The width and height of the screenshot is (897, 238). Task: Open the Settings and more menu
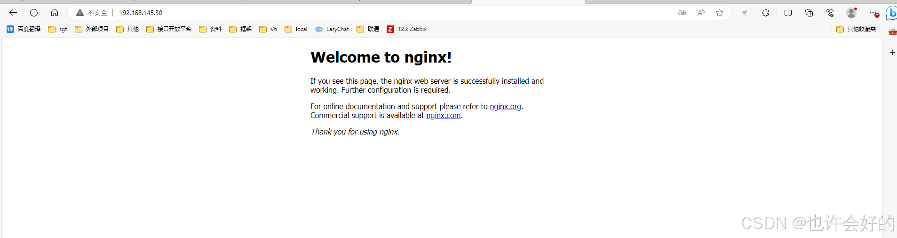[x=873, y=13]
